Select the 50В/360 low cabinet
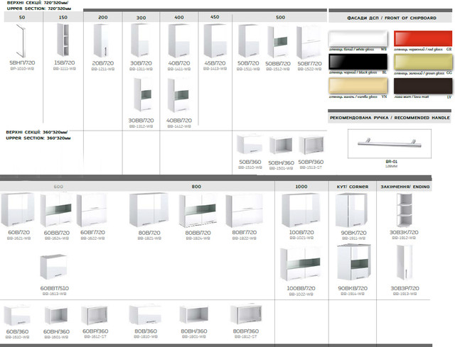This screenshot has width=455, height=347. (x=250, y=145)
